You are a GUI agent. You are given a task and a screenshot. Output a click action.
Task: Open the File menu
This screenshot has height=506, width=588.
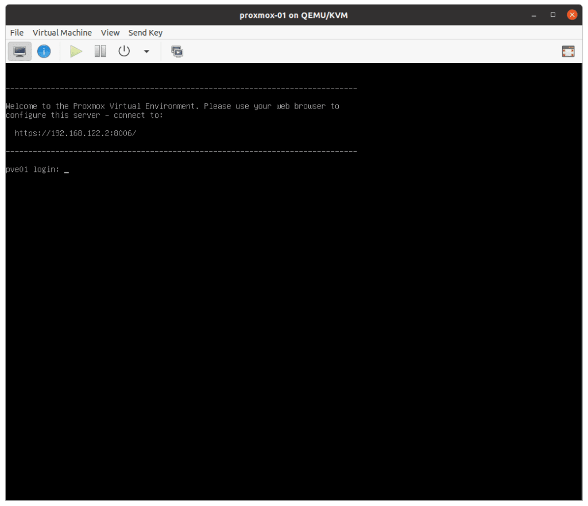pyautogui.click(x=17, y=33)
